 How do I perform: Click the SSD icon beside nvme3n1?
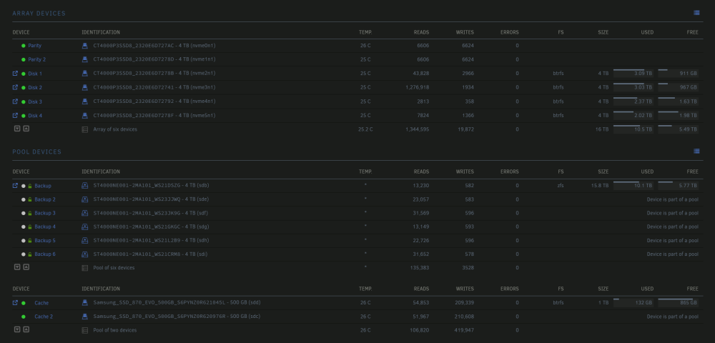[84, 87]
